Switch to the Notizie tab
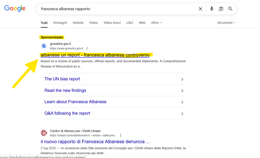 click(78, 23)
